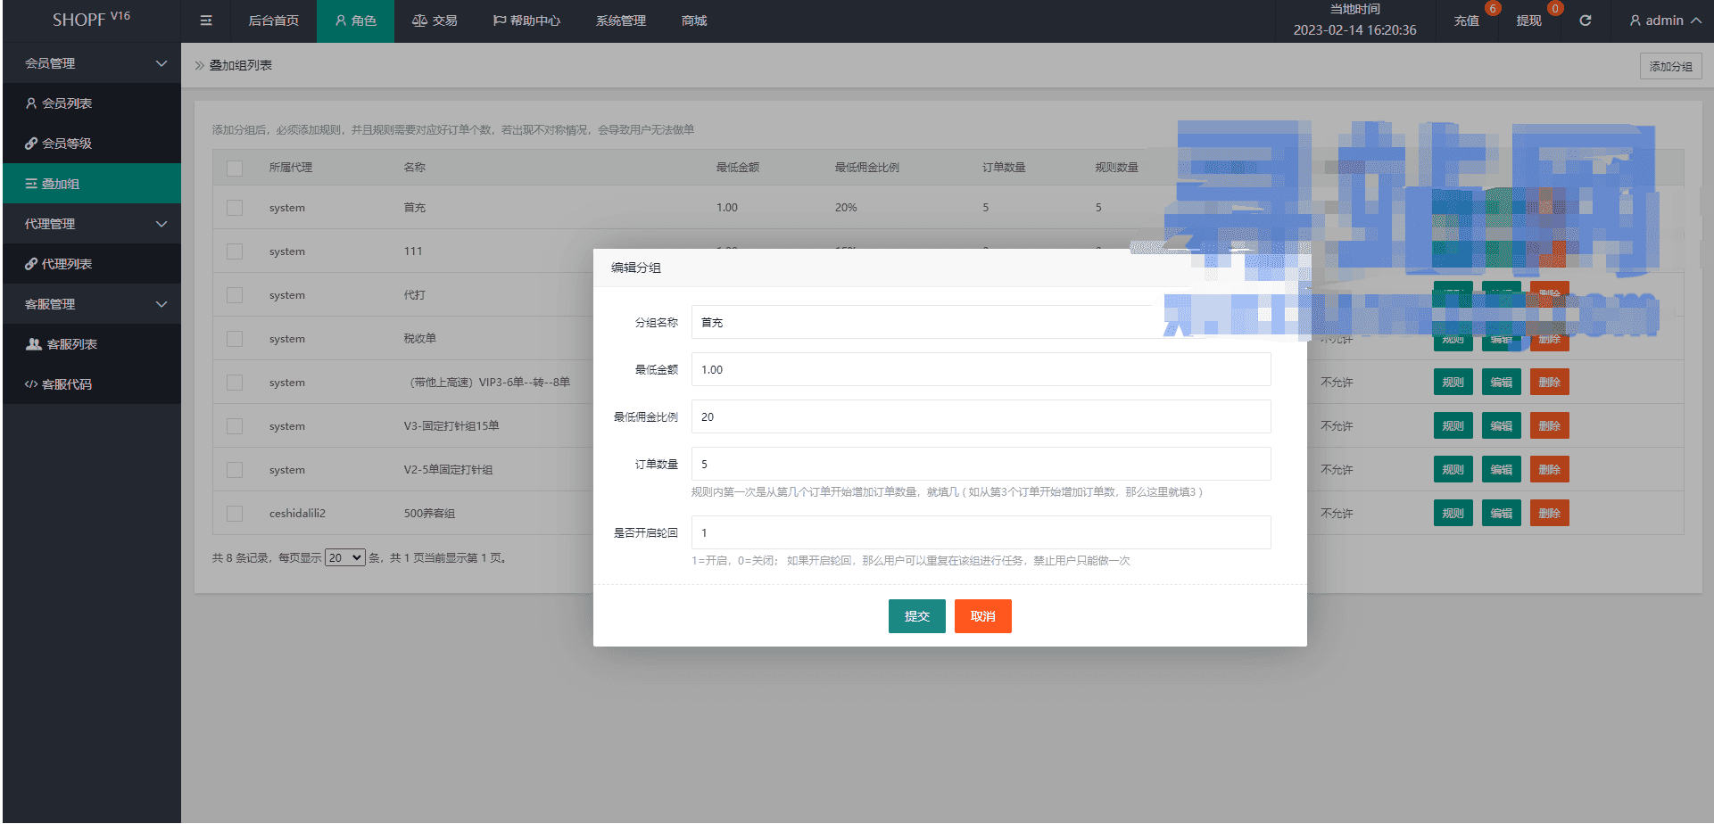
Task: Open 客服代码 in the sidebar
Action: tap(67, 384)
